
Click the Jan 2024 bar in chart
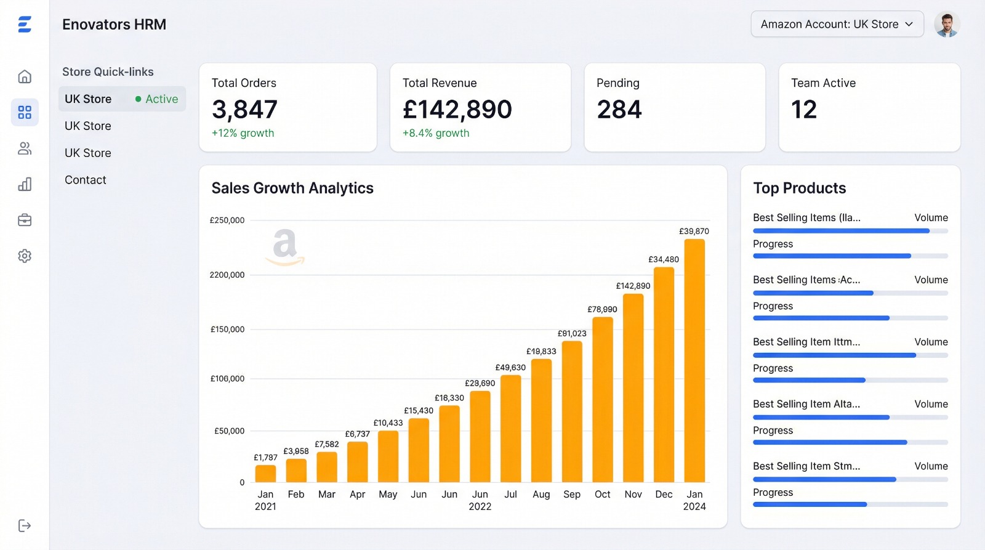tap(694, 360)
